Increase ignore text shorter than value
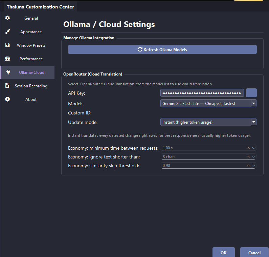This screenshot has width=269, height=257. tap(248, 157)
